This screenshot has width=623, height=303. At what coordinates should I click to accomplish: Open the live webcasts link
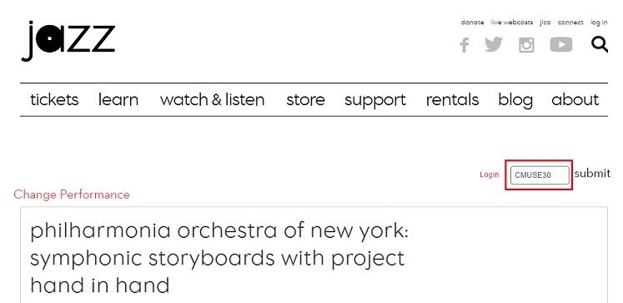512,23
